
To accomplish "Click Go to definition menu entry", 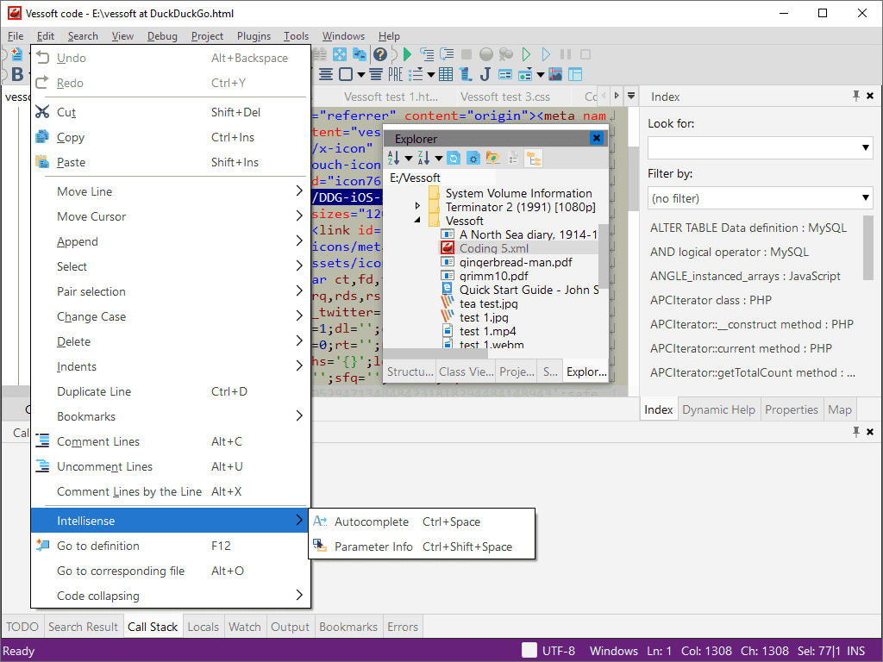I will click(171, 546).
